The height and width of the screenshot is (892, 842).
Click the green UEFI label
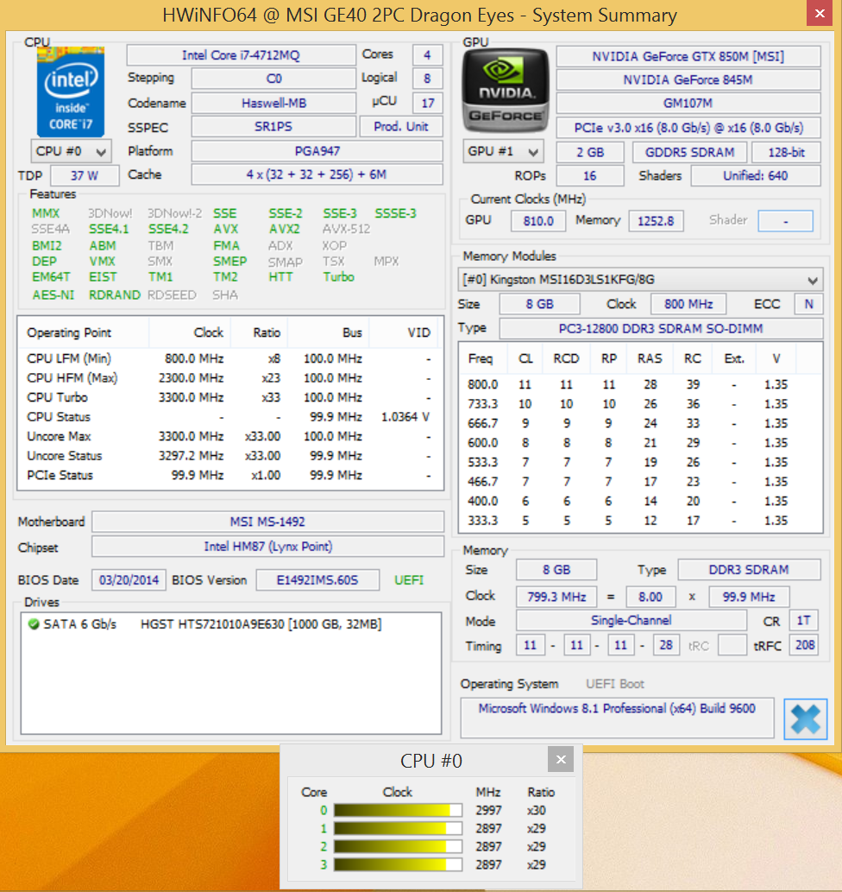409,580
